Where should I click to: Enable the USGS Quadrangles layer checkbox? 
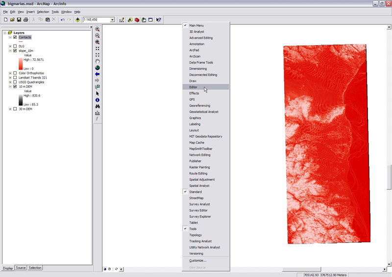(15, 82)
